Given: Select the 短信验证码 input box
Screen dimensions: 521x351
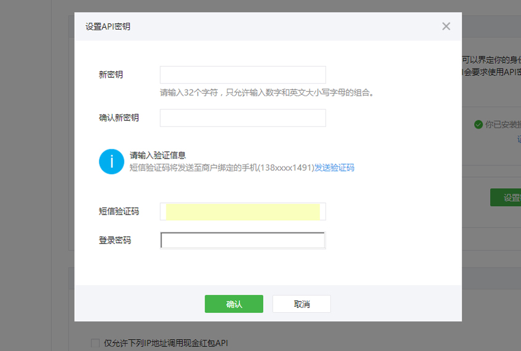Looking at the screenshot, I should [x=242, y=212].
